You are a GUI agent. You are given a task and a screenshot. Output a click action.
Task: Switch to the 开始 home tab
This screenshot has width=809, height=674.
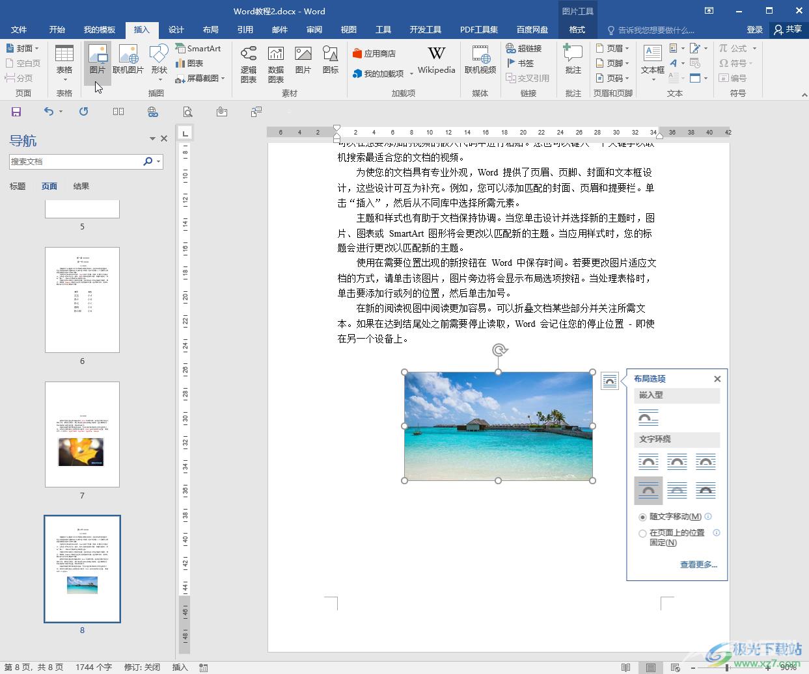point(57,30)
